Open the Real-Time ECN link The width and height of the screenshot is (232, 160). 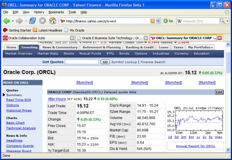[x=18, y=100]
